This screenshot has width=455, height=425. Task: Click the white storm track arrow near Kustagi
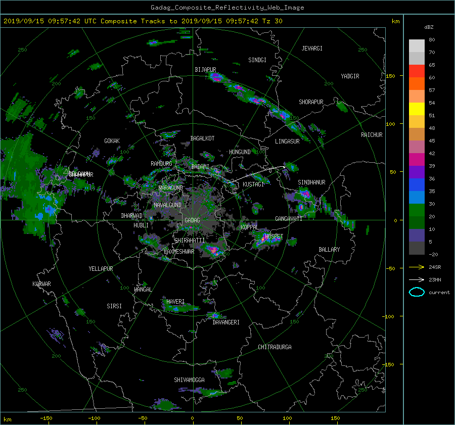[x=257, y=174]
